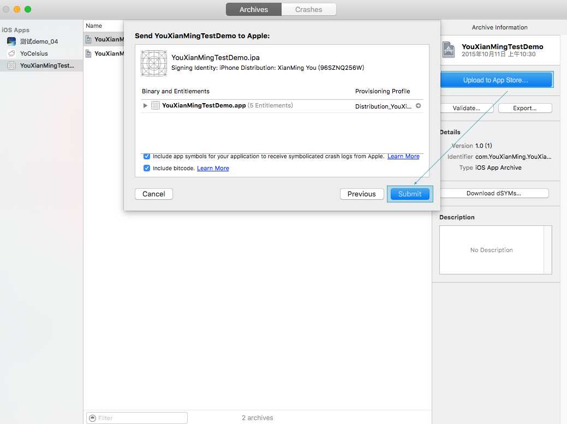Click the 2 archives status text
Image resolution: width=567 pixels, height=424 pixels.
click(258, 418)
